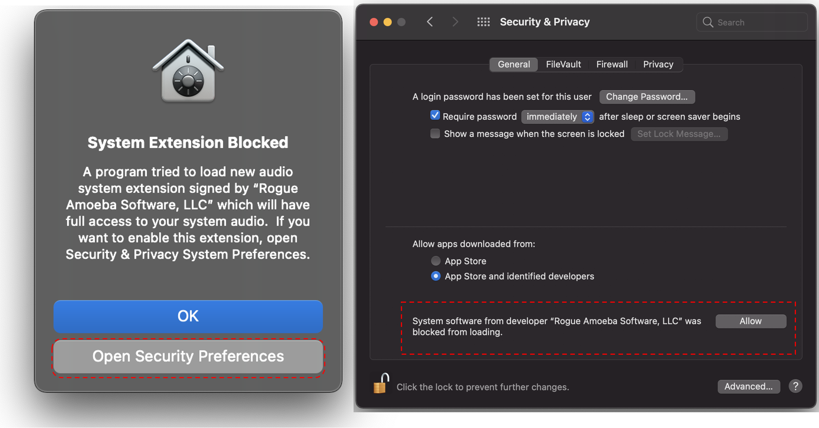Click the house with lock system icon
819x428 pixels.
tap(188, 71)
